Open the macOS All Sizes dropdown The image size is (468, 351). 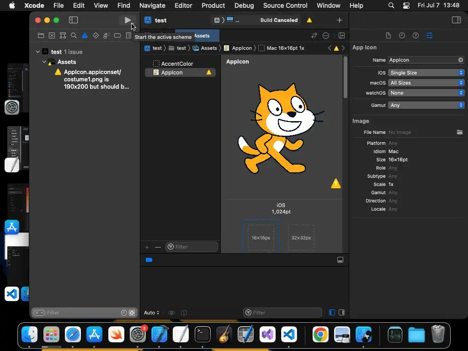click(x=426, y=83)
